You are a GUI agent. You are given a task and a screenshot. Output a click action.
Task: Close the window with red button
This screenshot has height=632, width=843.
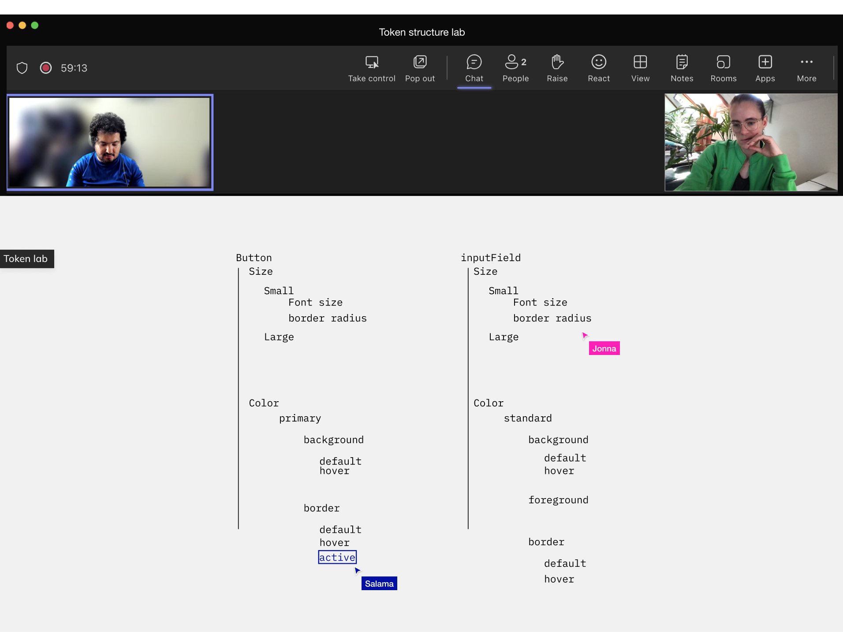[x=10, y=25]
